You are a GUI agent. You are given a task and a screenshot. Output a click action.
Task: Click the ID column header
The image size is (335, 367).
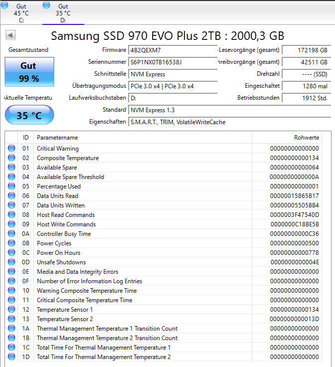(26, 138)
